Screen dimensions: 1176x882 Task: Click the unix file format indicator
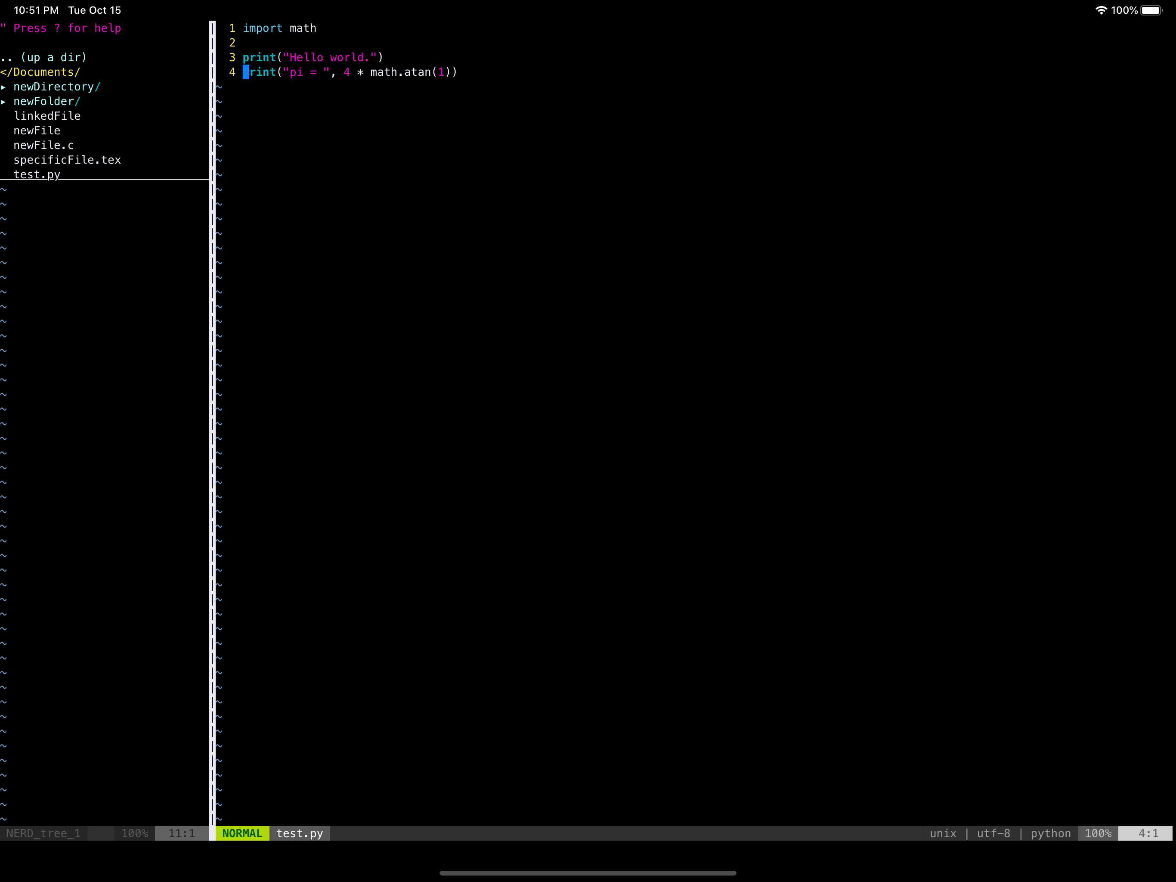pyautogui.click(x=942, y=834)
